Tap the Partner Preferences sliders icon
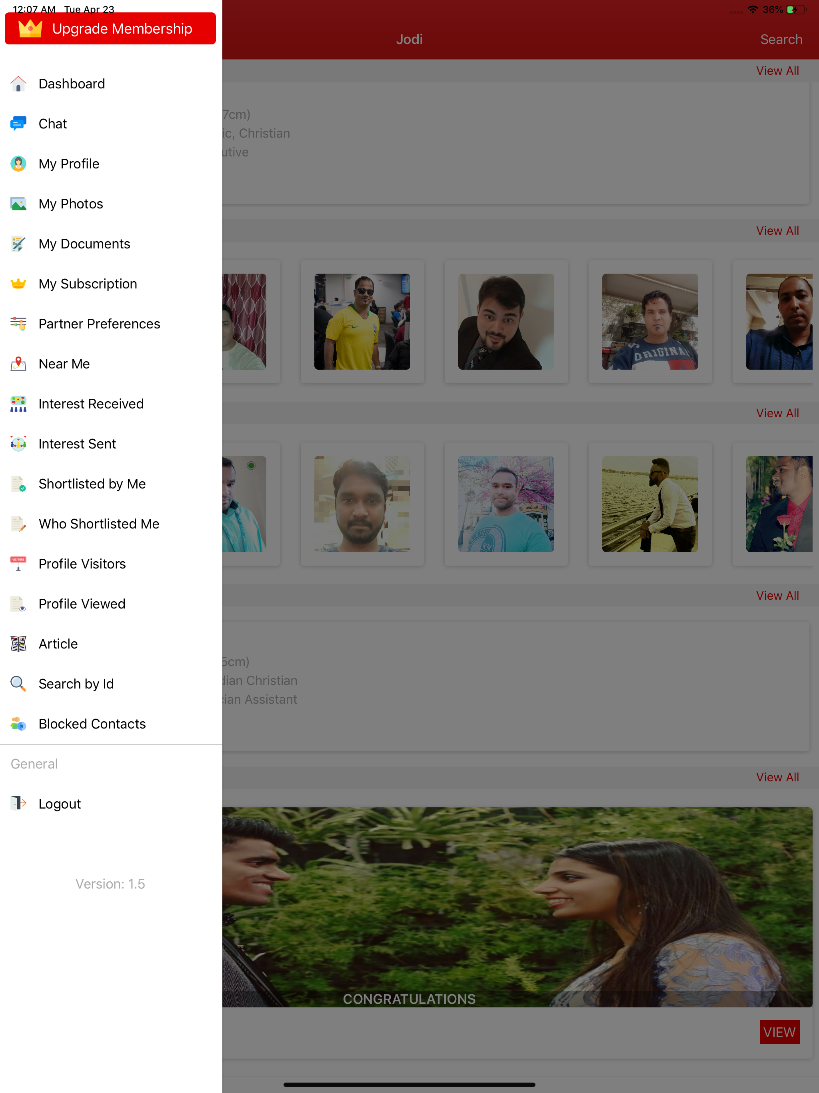Viewport: 819px width, 1093px height. coord(18,324)
